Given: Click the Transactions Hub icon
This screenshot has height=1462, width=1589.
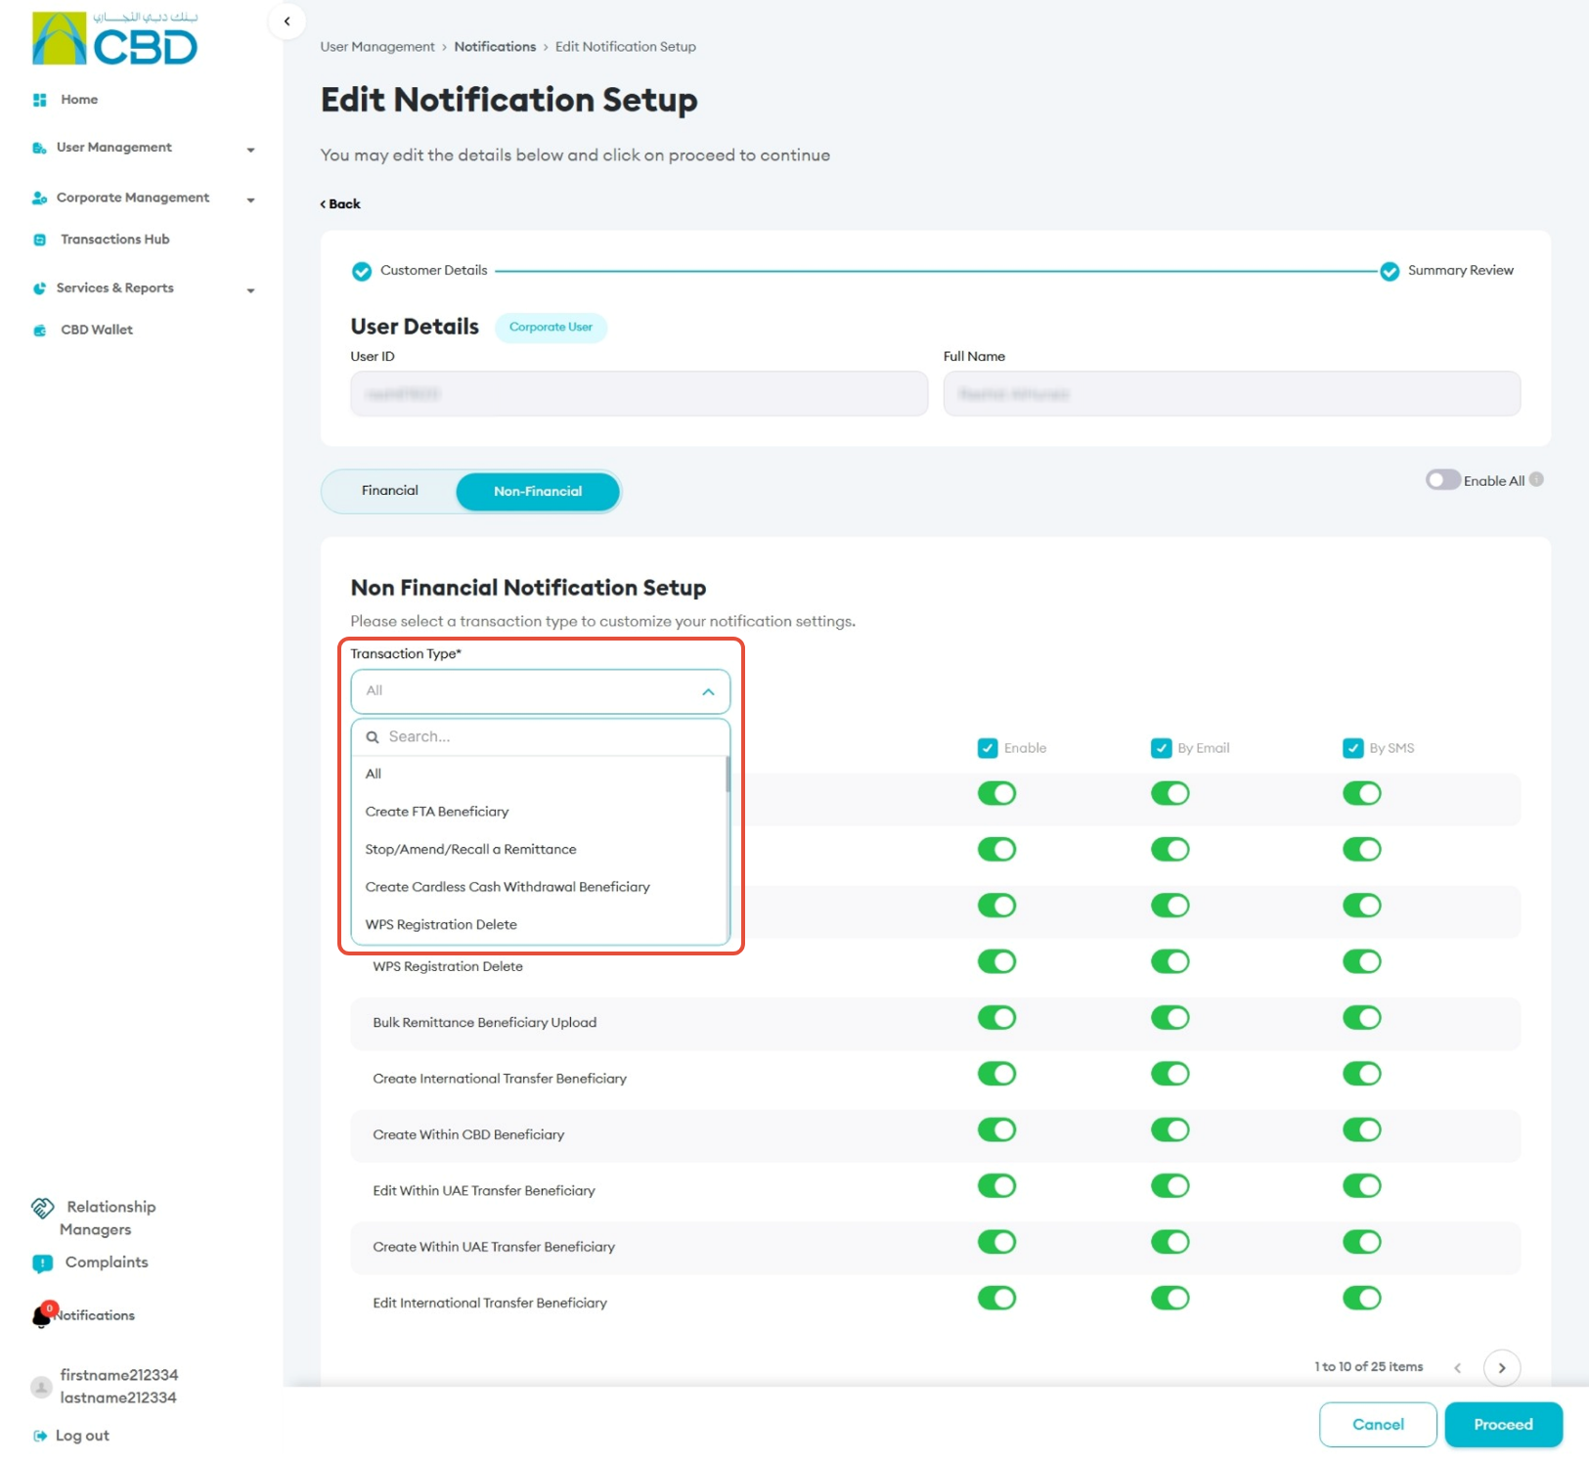Looking at the screenshot, I should pyautogui.click(x=40, y=240).
